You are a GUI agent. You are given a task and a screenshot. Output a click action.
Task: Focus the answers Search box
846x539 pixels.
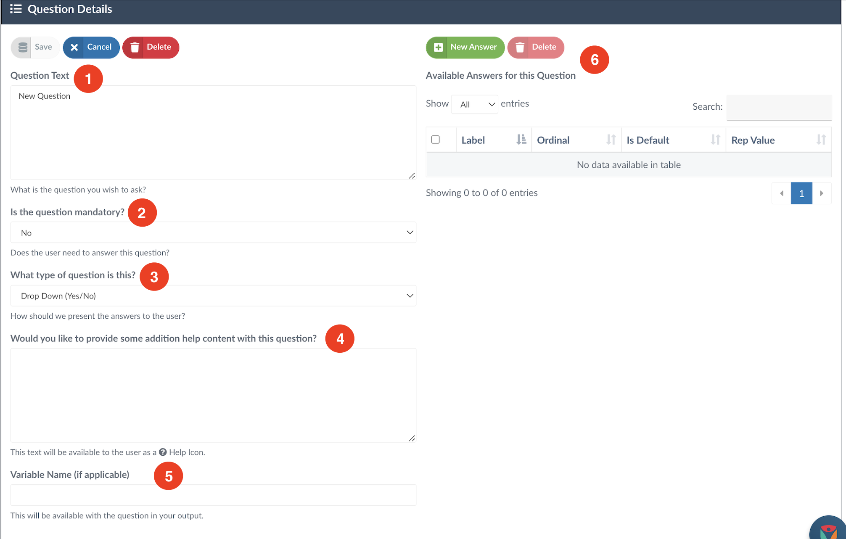pos(779,107)
